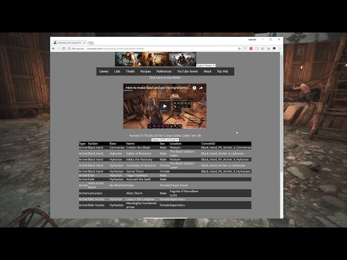
Task: Click the Top Vids menu item
Action: tap(222, 71)
